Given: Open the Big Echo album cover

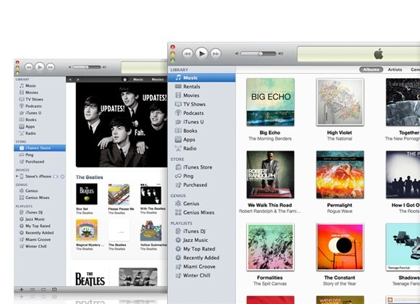Looking at the screenshot, I should tap(270, 102).
